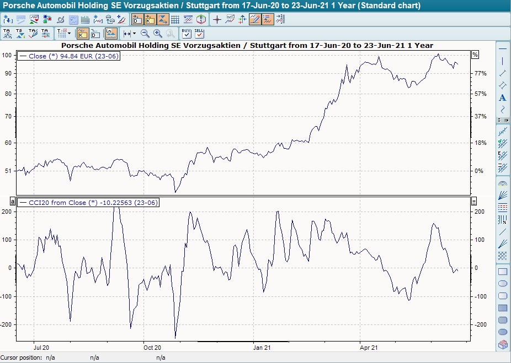The image size is (511, 363).
Task: Select the trendline drawing tool in the sidebar
Action: pos(502,73)
